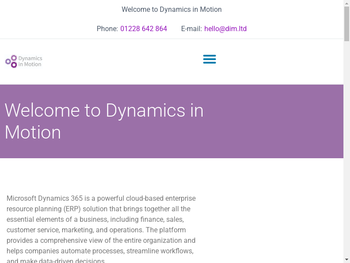Click the "E-mail:" label

(x=191, y=29)
